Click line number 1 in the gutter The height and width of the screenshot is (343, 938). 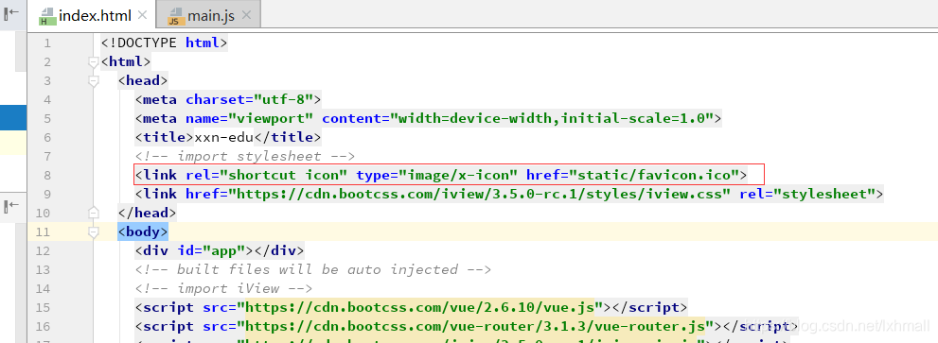tap(47, 43)
